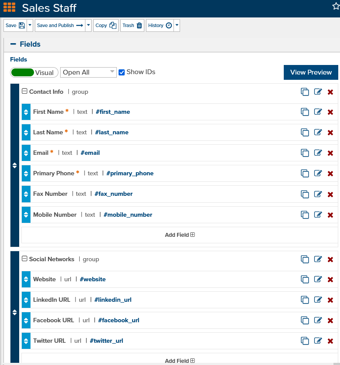Viewport: 340px width, 365px height.
Task: Delete the Last Name field
Action: point(330,133)
